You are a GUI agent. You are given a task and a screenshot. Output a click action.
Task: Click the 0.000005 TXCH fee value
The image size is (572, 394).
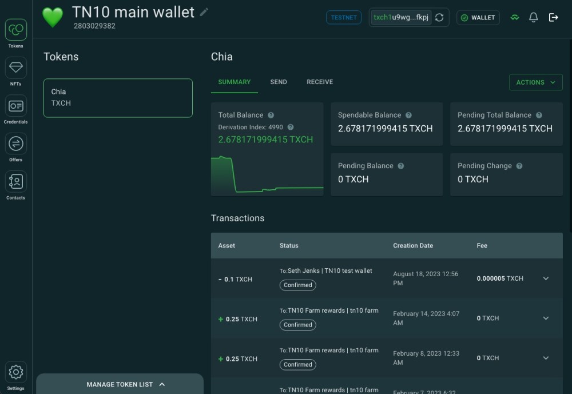tap(500, 278)
